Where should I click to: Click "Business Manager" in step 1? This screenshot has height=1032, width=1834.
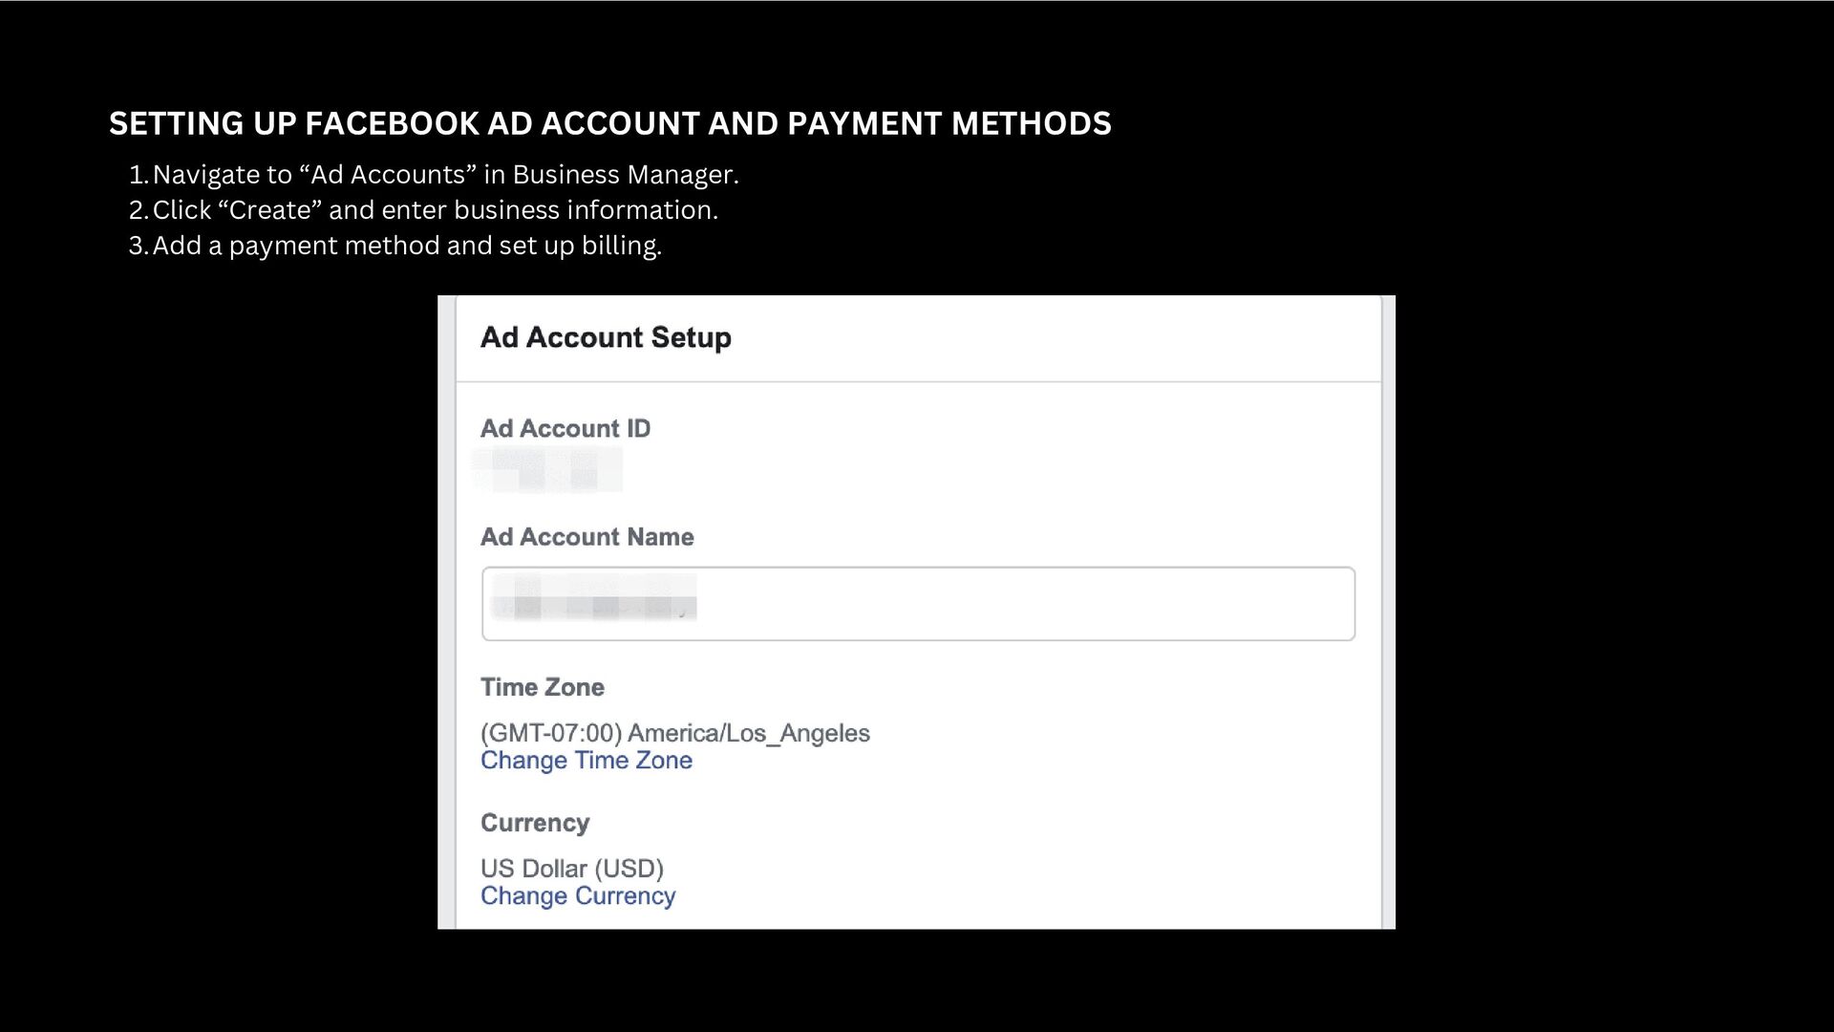[x=625, y=175]
